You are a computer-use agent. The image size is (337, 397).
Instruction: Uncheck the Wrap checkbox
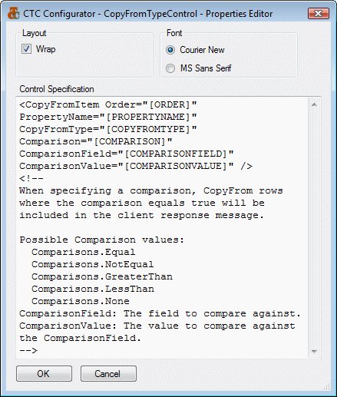(26, 49)
